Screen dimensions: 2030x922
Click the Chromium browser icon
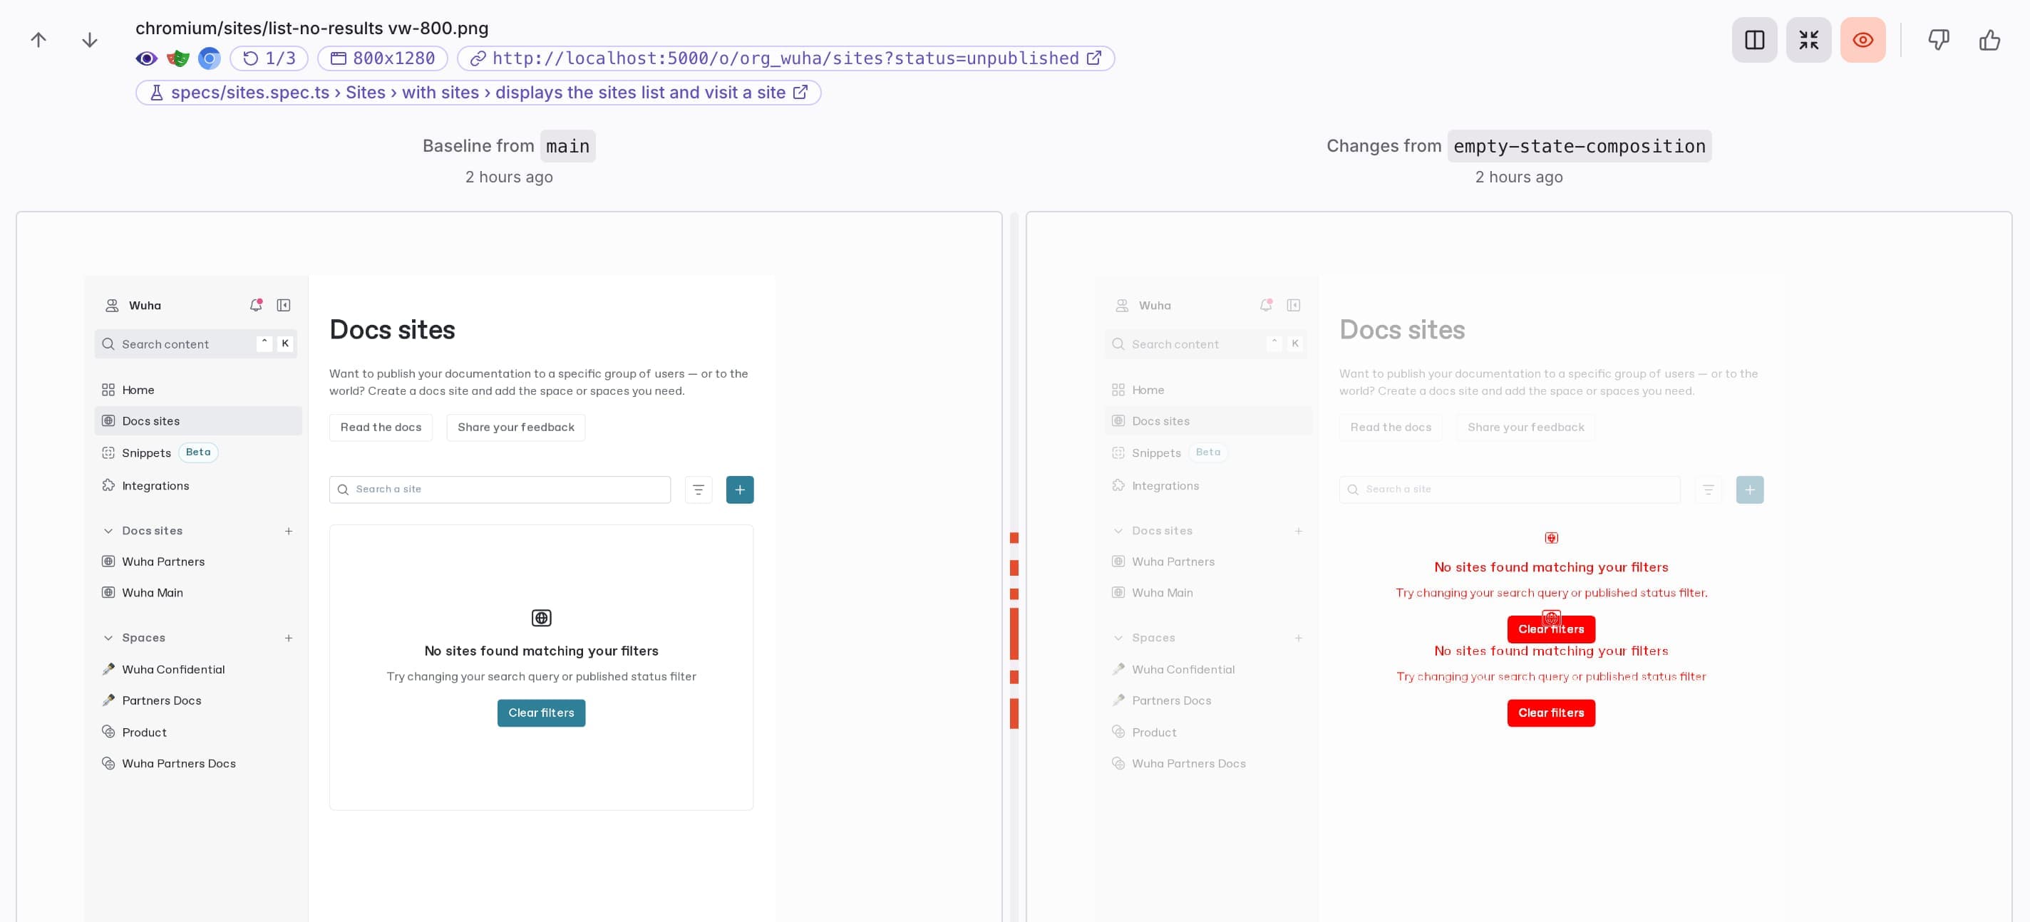point(209,58)
